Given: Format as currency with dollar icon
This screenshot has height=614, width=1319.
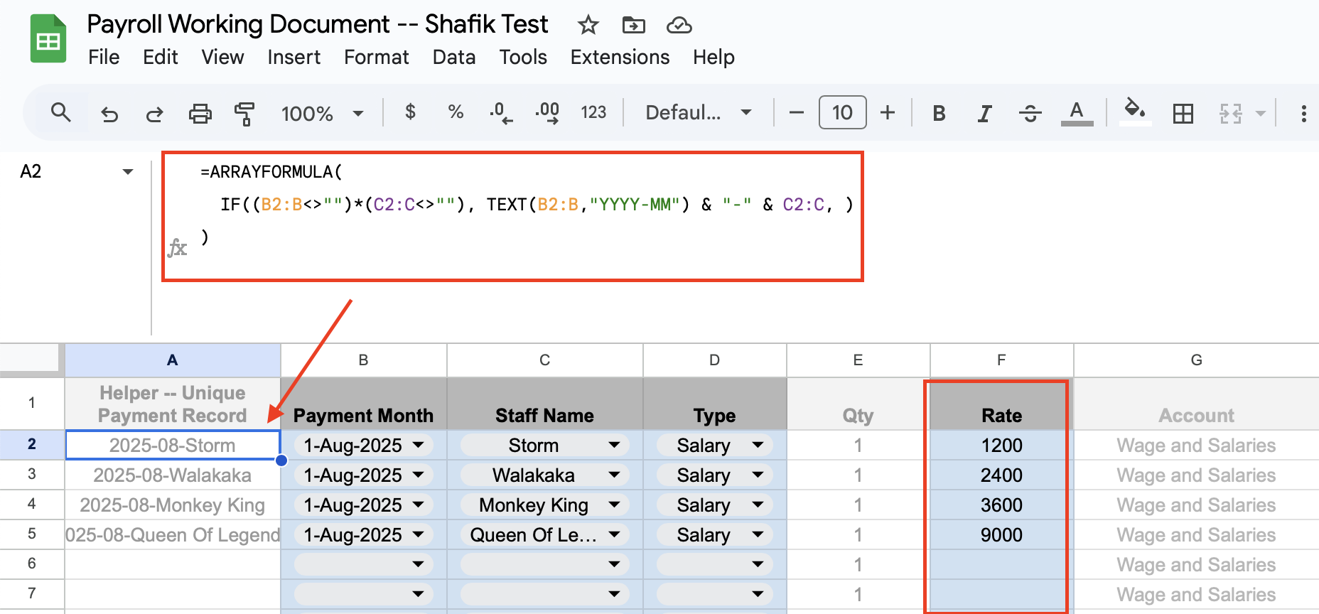Looking at the screenshot, I should pos(410,112).
